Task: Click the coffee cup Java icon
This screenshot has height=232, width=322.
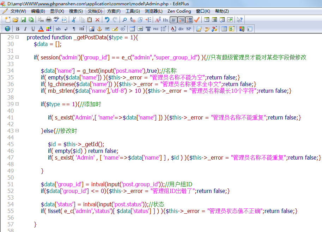Action: pos(207,29)
